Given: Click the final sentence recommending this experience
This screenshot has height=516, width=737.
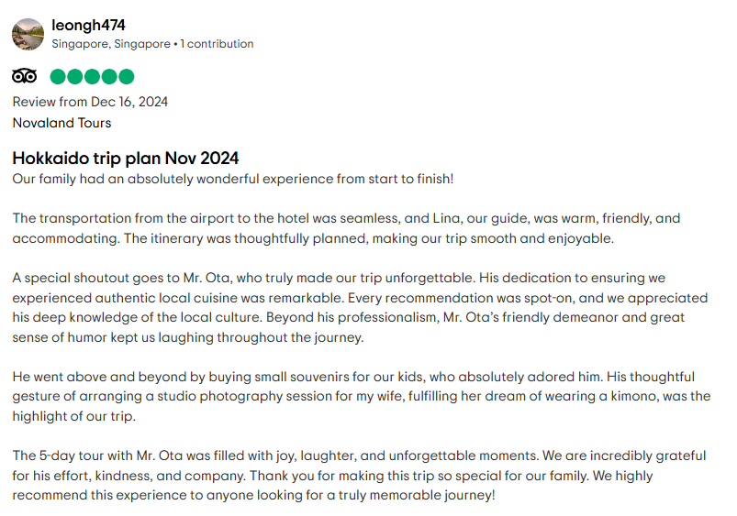Looking at the screenshot, I should 254,495.
